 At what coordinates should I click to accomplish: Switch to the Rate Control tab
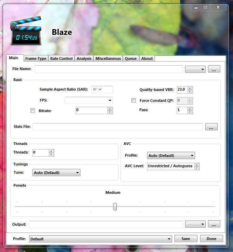[61, 58]
